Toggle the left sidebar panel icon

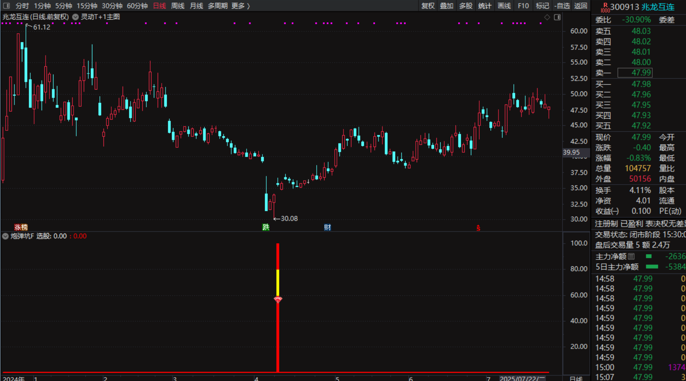click(x=6, y=6)
